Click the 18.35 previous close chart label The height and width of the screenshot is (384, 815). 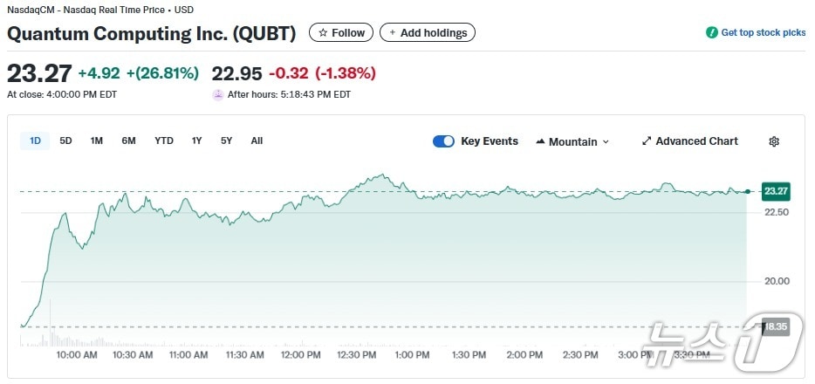pos(776,327)
